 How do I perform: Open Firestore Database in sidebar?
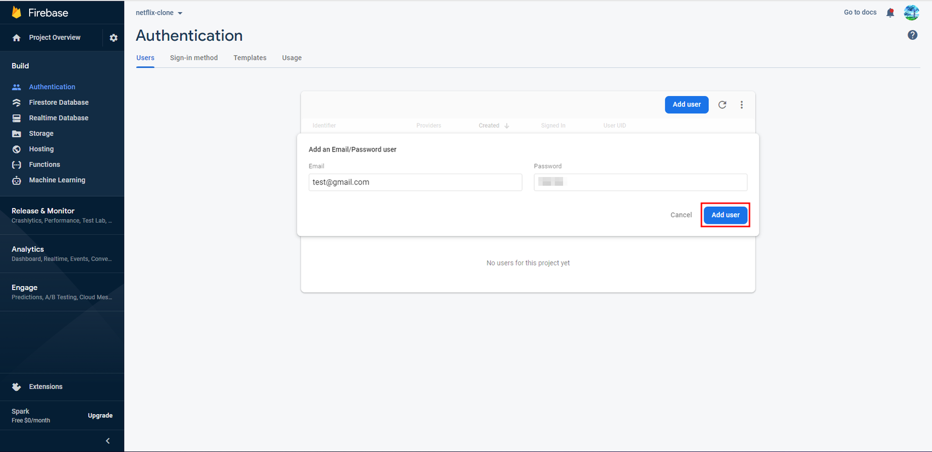59,103
